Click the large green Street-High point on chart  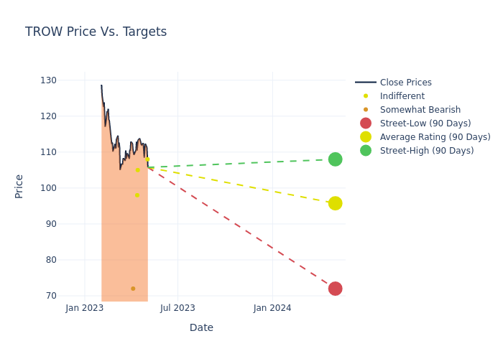point(335,159)
